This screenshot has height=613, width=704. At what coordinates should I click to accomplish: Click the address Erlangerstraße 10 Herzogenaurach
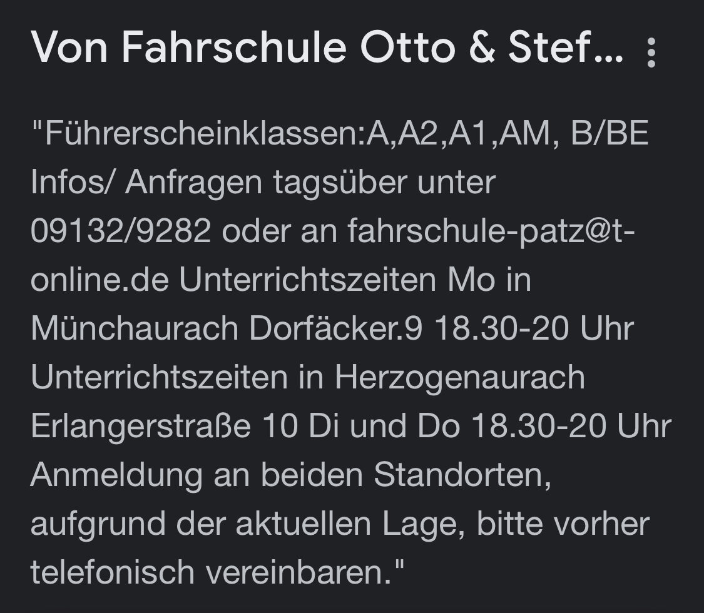(188, 425)
